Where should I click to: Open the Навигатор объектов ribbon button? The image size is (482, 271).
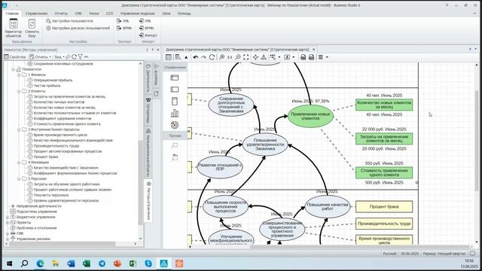tap(14, 28)
